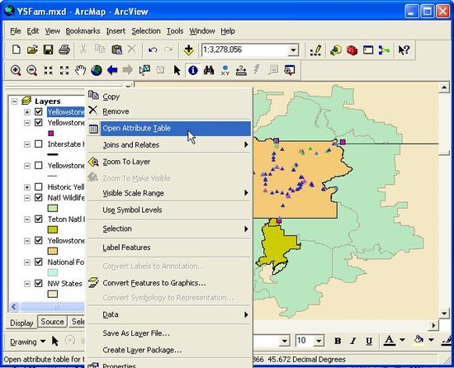This screenshot has width=454, height=368.
Task: Click the NW States beige symbol swatch
Action: (x=52, y=294)
